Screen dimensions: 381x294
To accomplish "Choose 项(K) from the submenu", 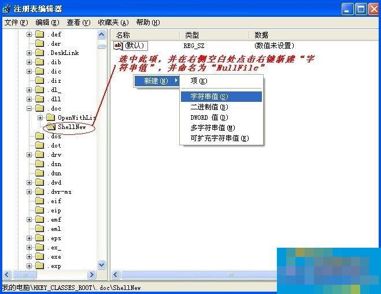I will pyautogui.click(x=221, y=81).
